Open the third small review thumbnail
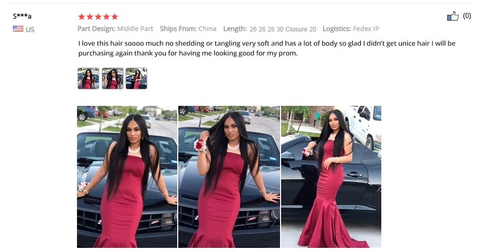The image size is (496, 252). (136, 78)
